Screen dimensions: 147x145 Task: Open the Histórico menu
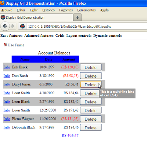[x=49, y=10]
